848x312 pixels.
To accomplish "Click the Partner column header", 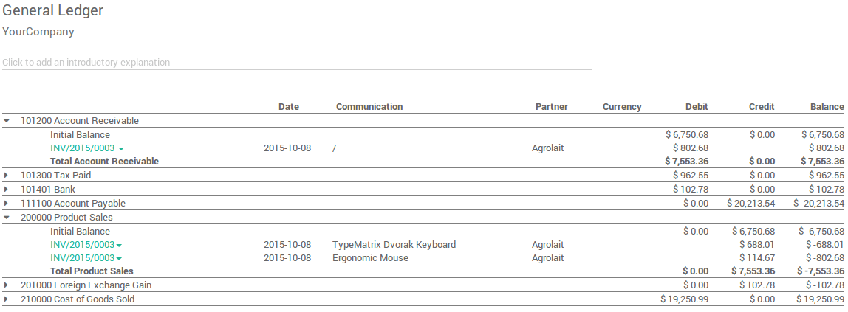I will (x=551, y=107).
